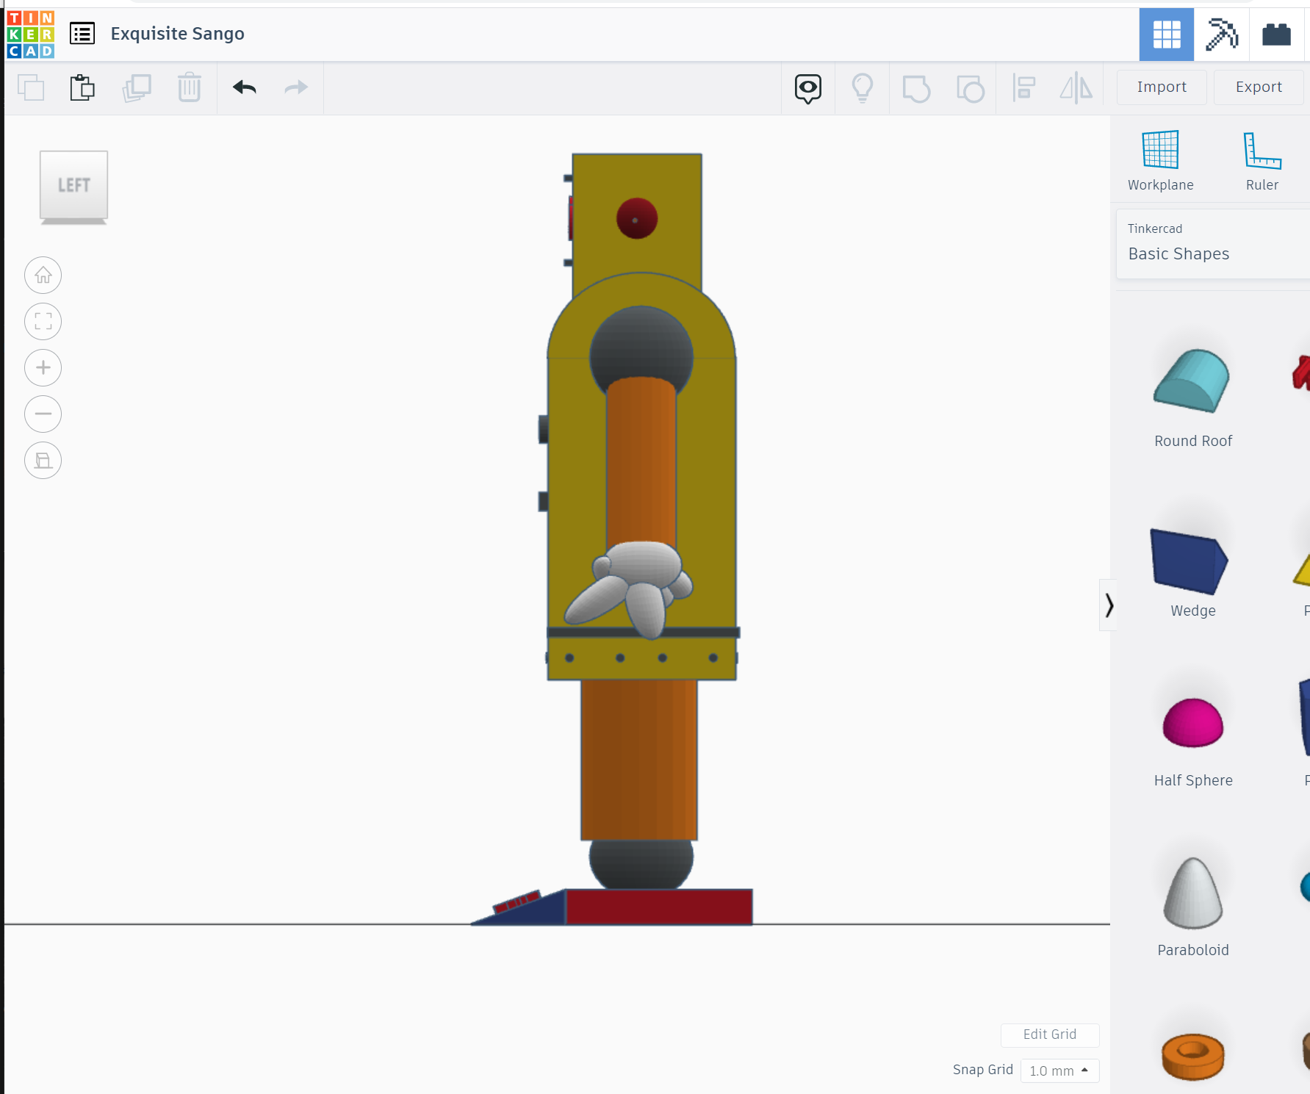This screenshot has width=1310, height=1094.
Task: Open the Bricks mode icon
Action: pos(1276,35)
